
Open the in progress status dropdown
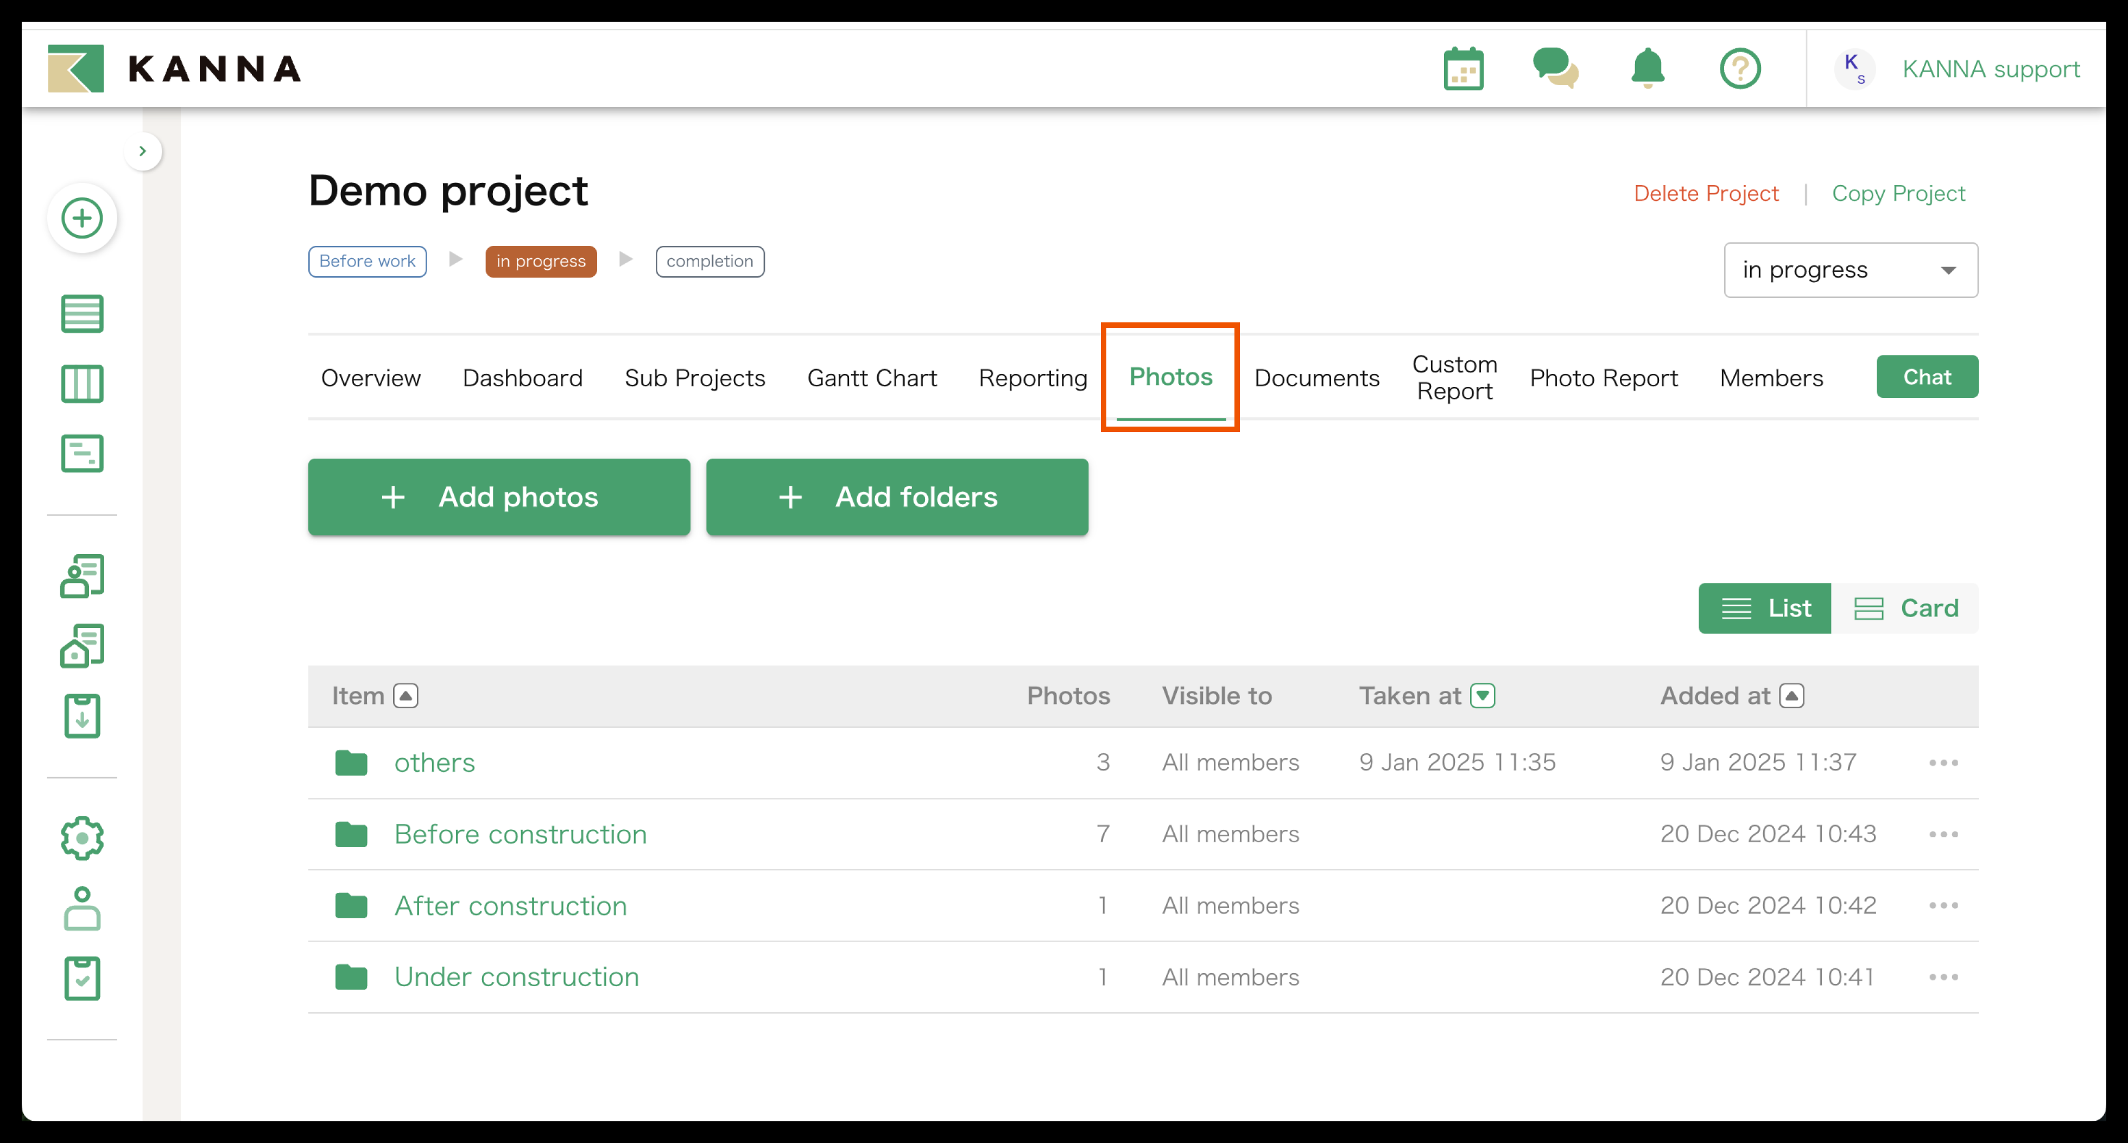tap(1850, 270)
